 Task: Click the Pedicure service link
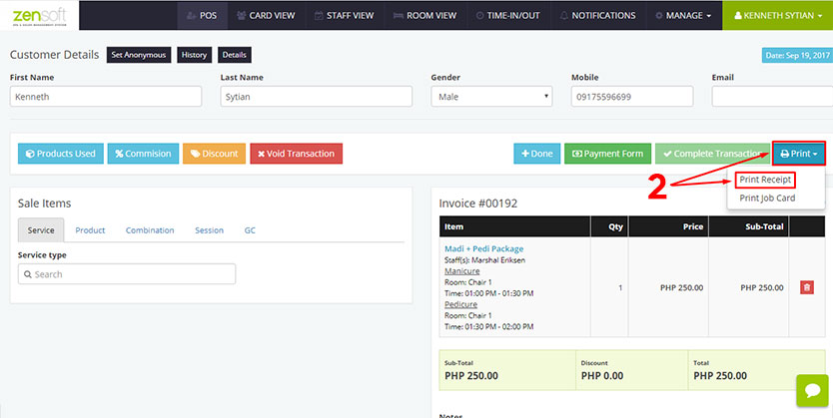[x=460, y=304]
